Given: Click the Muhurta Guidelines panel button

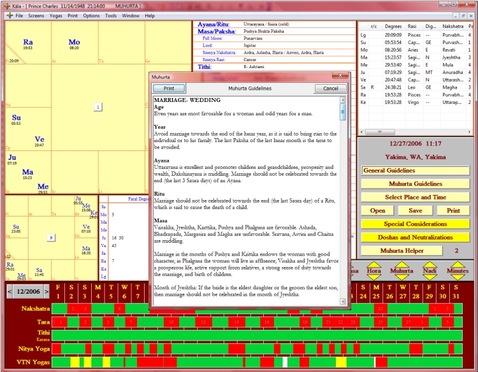Looking at the screenshot, I should (416, 183).
